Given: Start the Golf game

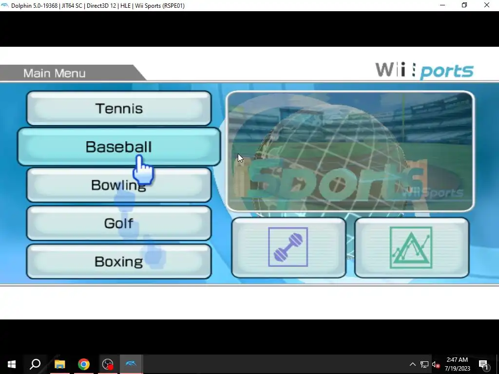Looking at the screenshot, I should click(x=119, y=223).
